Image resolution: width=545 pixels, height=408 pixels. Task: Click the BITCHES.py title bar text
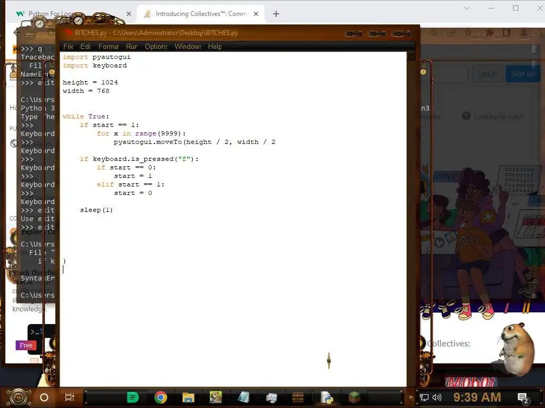click(x=156, y=33)
